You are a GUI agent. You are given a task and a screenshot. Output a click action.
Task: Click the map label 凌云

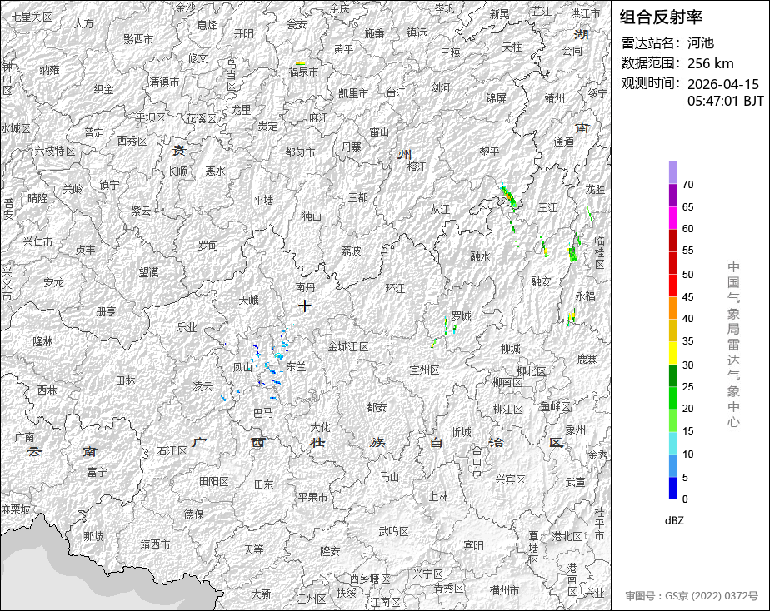coord(202,386)
